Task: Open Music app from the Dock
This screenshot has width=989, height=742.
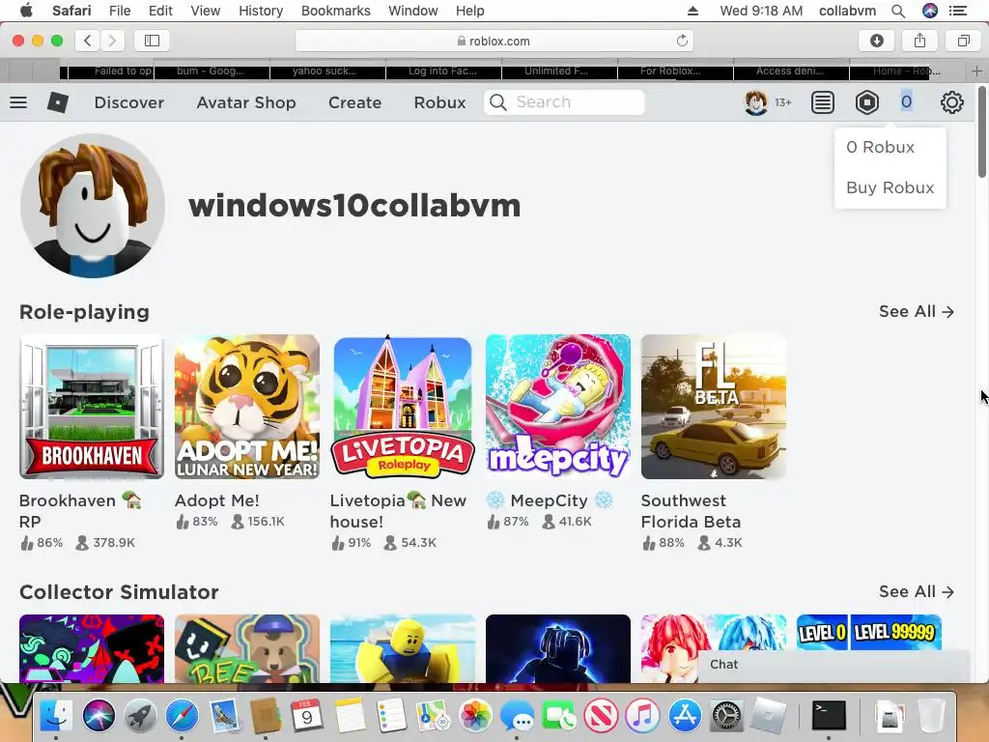Action: [642, 716]
